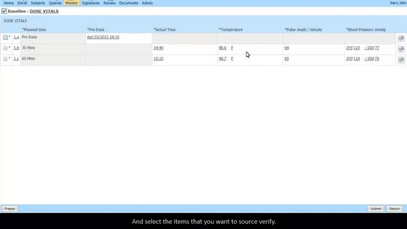This screenshot has width=407, height=229.
Task: Select temperature unit F in 60 Mins row
Action: pyautogui.click(x=232, y=59)
